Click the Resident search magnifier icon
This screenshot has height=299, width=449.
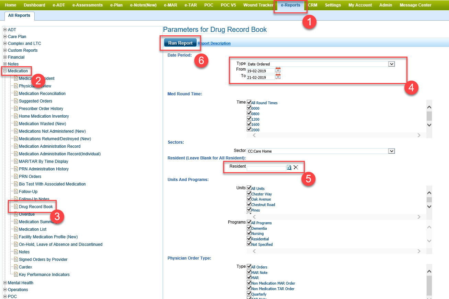[289, 168]
